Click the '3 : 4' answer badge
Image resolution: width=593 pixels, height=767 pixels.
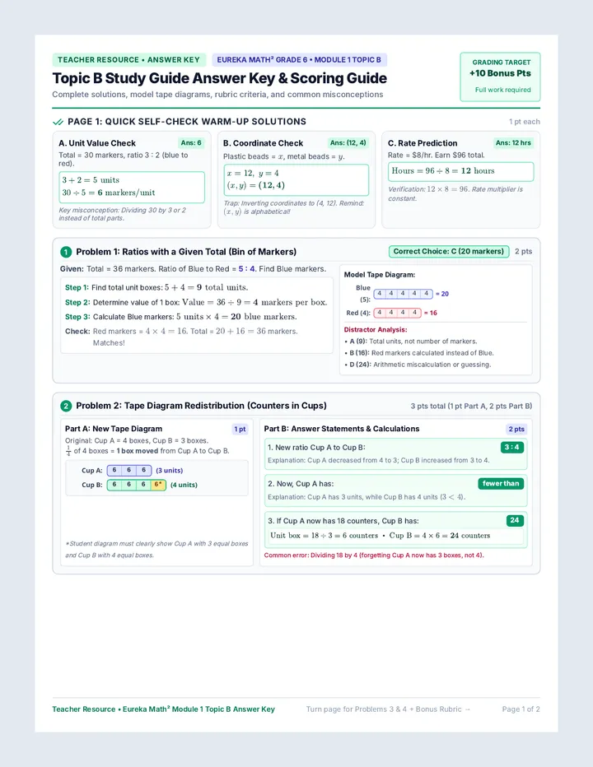[511, 447]
